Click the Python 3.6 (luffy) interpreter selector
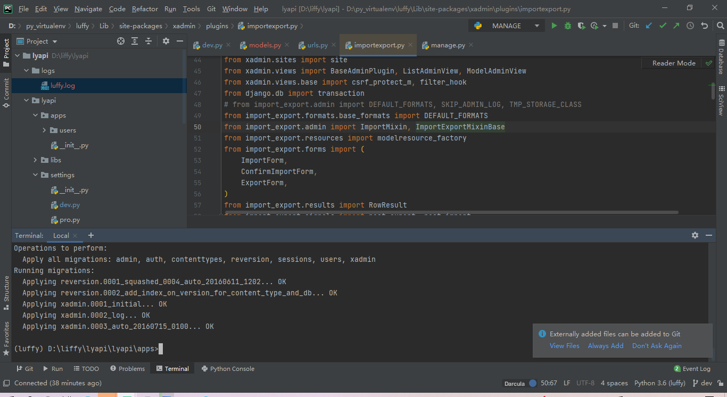This screenshot has height=397, width=727. click(x=660, y=383)
